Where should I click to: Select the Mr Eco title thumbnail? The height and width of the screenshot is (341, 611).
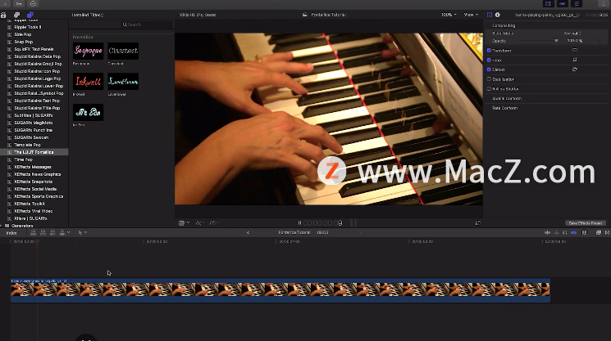pyautogui.click(x=88, y=112)
